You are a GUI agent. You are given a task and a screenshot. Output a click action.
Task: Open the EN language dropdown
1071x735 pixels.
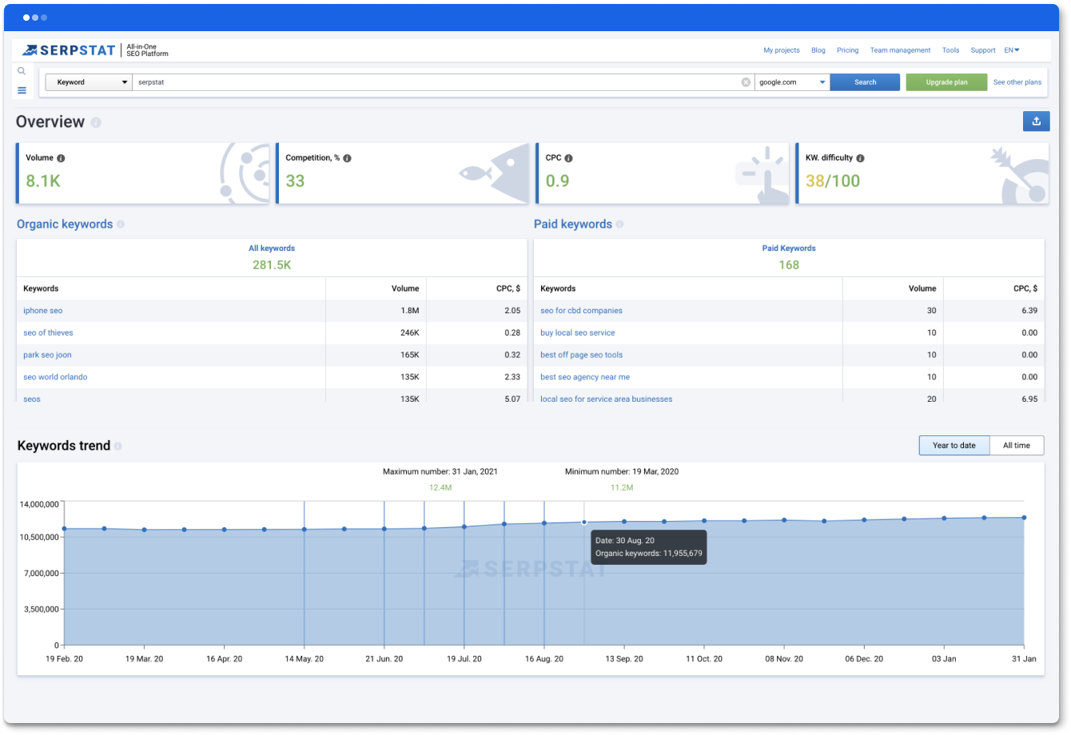pos(1012,50)
